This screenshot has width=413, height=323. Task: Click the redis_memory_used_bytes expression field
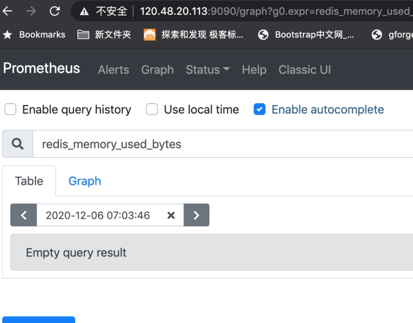tap(223, 144)
